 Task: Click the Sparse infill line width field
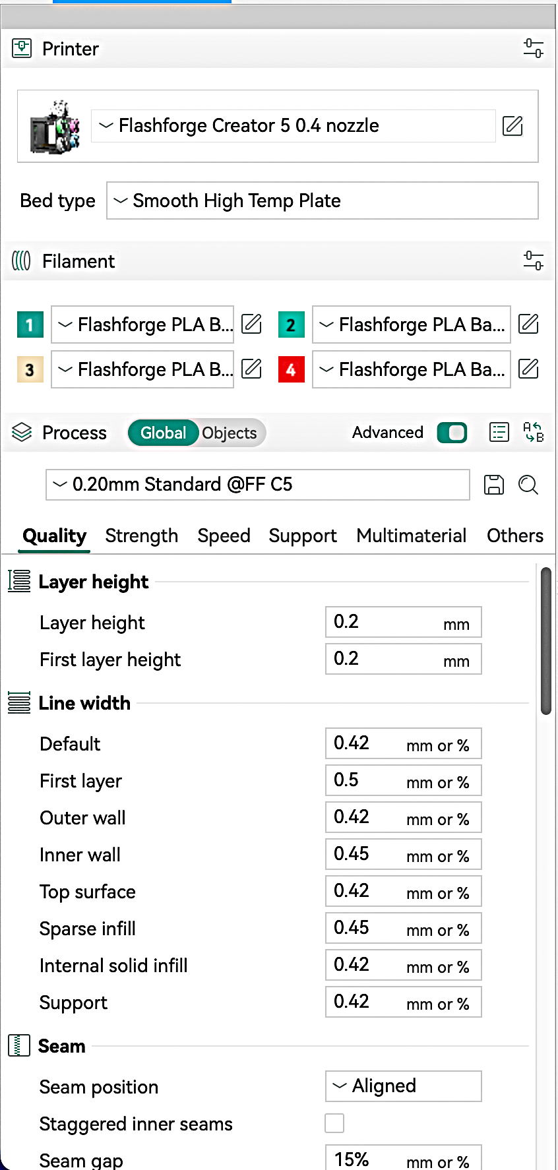(404, 928)
